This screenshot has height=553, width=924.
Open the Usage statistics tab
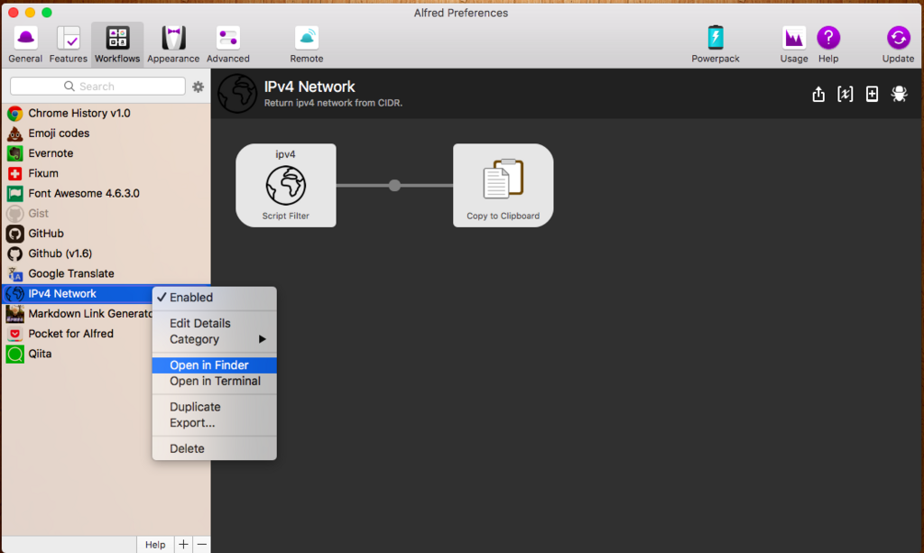(x=794, y=45)
